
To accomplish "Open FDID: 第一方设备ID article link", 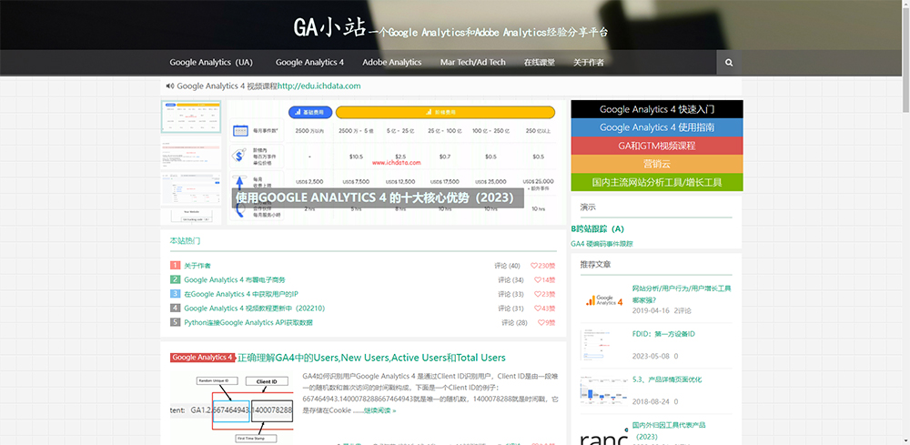I will [x=663, y=334].
